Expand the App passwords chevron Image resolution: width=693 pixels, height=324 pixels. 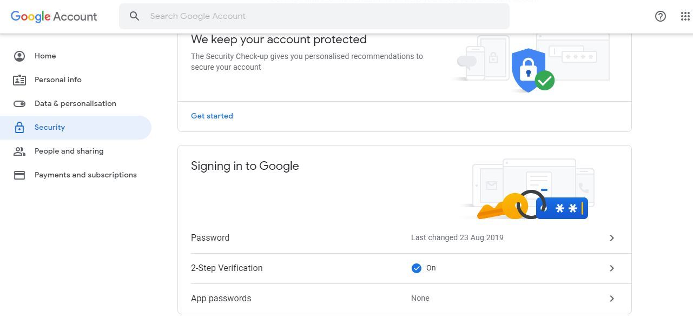click(x=612, y=298)
